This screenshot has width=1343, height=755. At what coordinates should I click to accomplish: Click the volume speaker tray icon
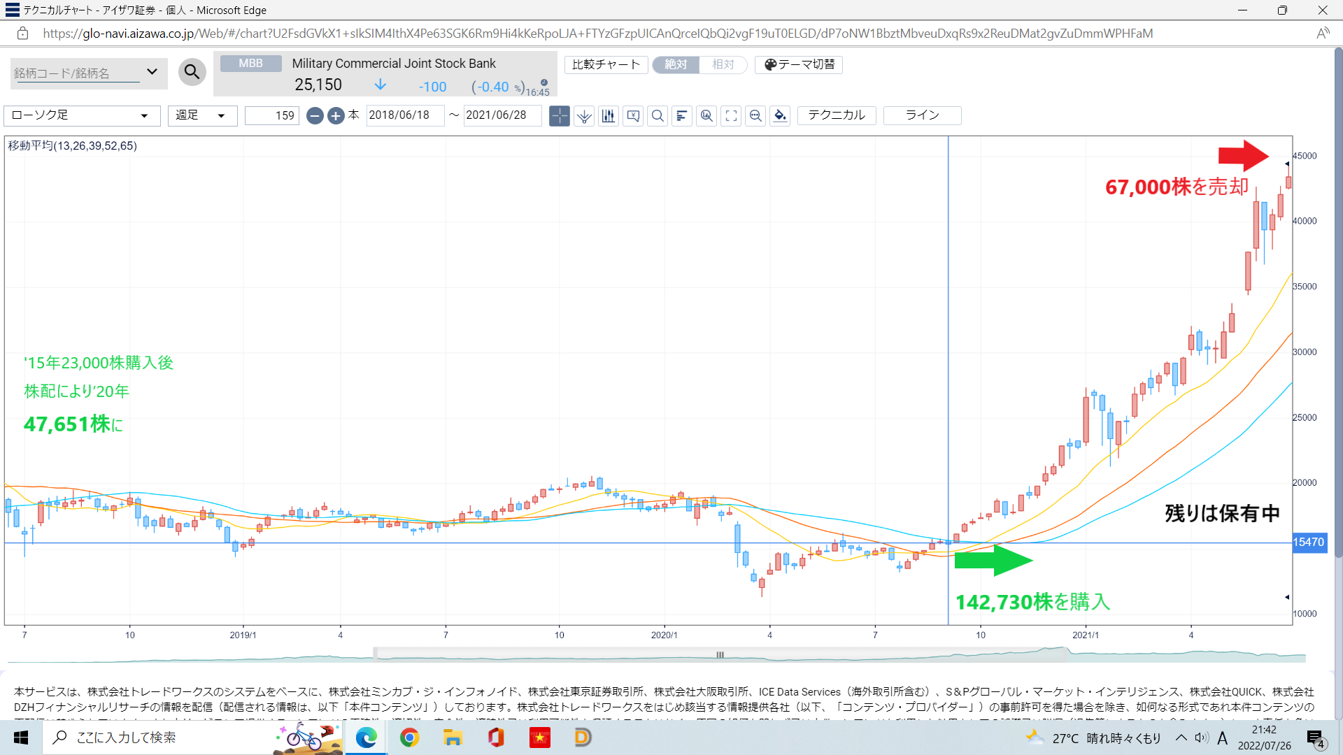tap(1202, 738)
